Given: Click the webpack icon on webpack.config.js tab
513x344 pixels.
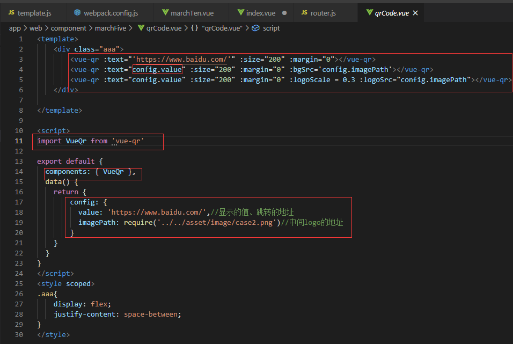Looking at the screenshot, I should coord(77,12).
